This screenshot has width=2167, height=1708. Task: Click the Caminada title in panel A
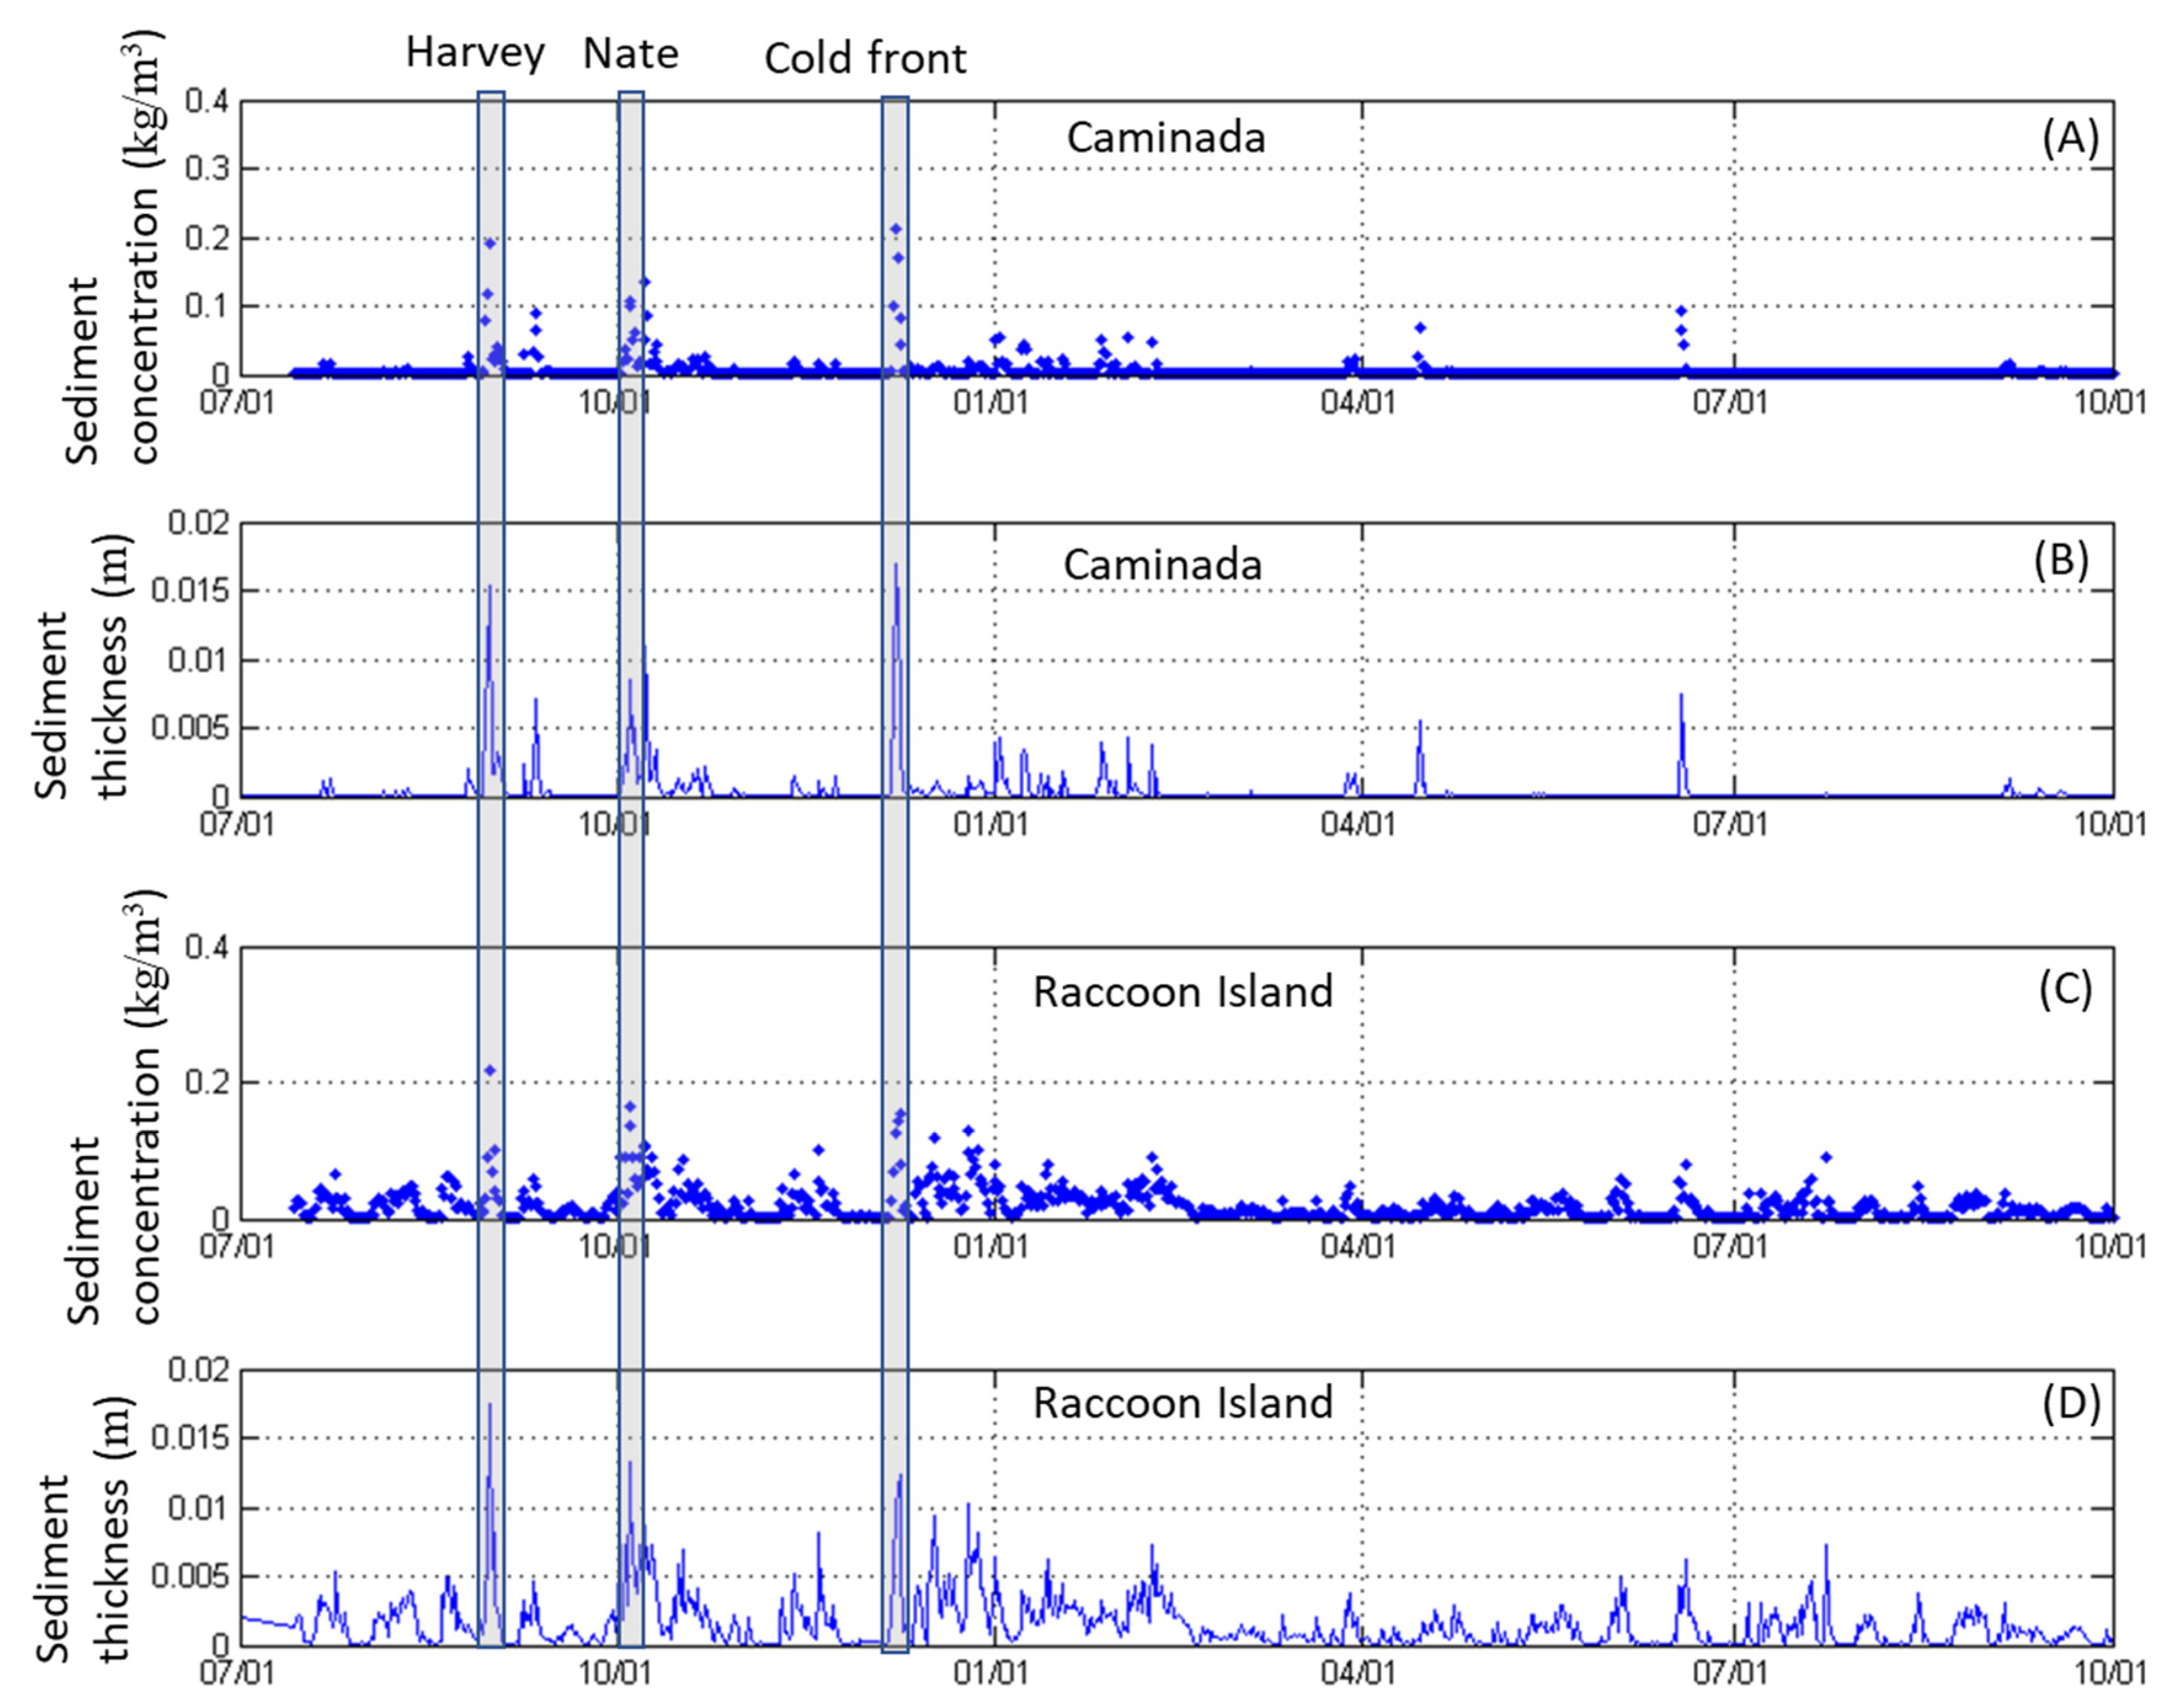pos(1165,138)
